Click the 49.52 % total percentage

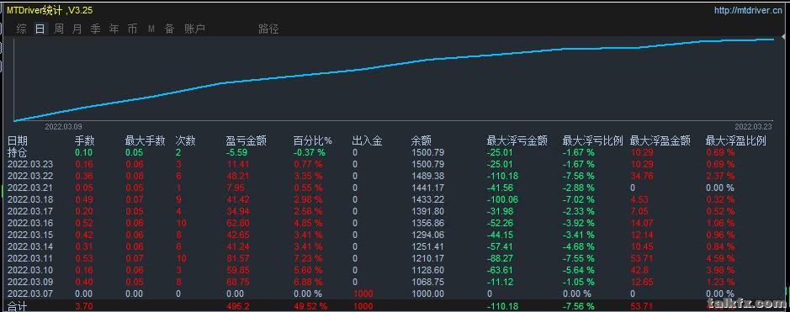310,306
